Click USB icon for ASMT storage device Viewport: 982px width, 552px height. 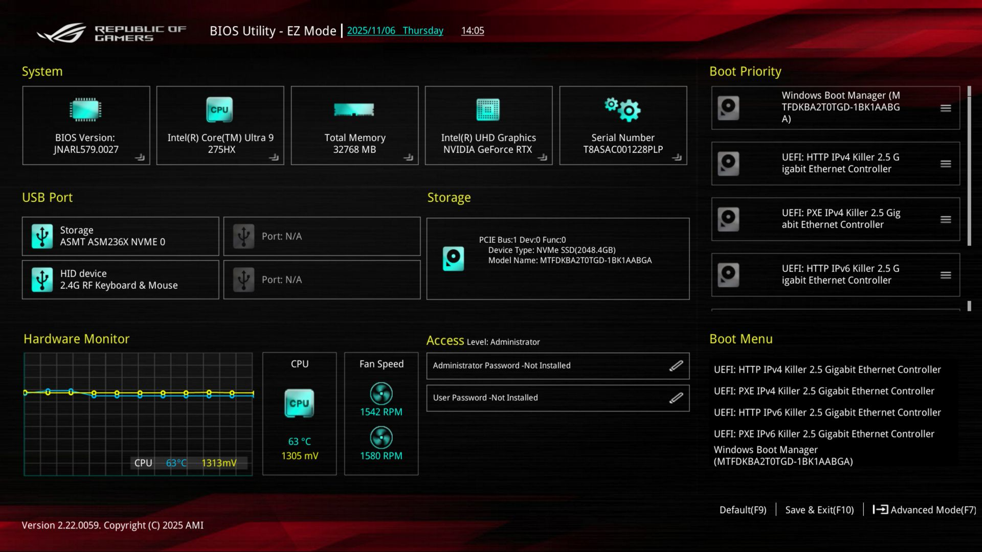[42, 236]
